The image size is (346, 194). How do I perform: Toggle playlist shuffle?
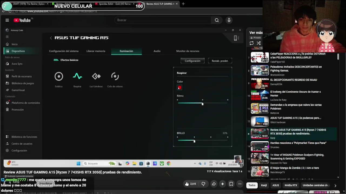[x=259, y=43]
